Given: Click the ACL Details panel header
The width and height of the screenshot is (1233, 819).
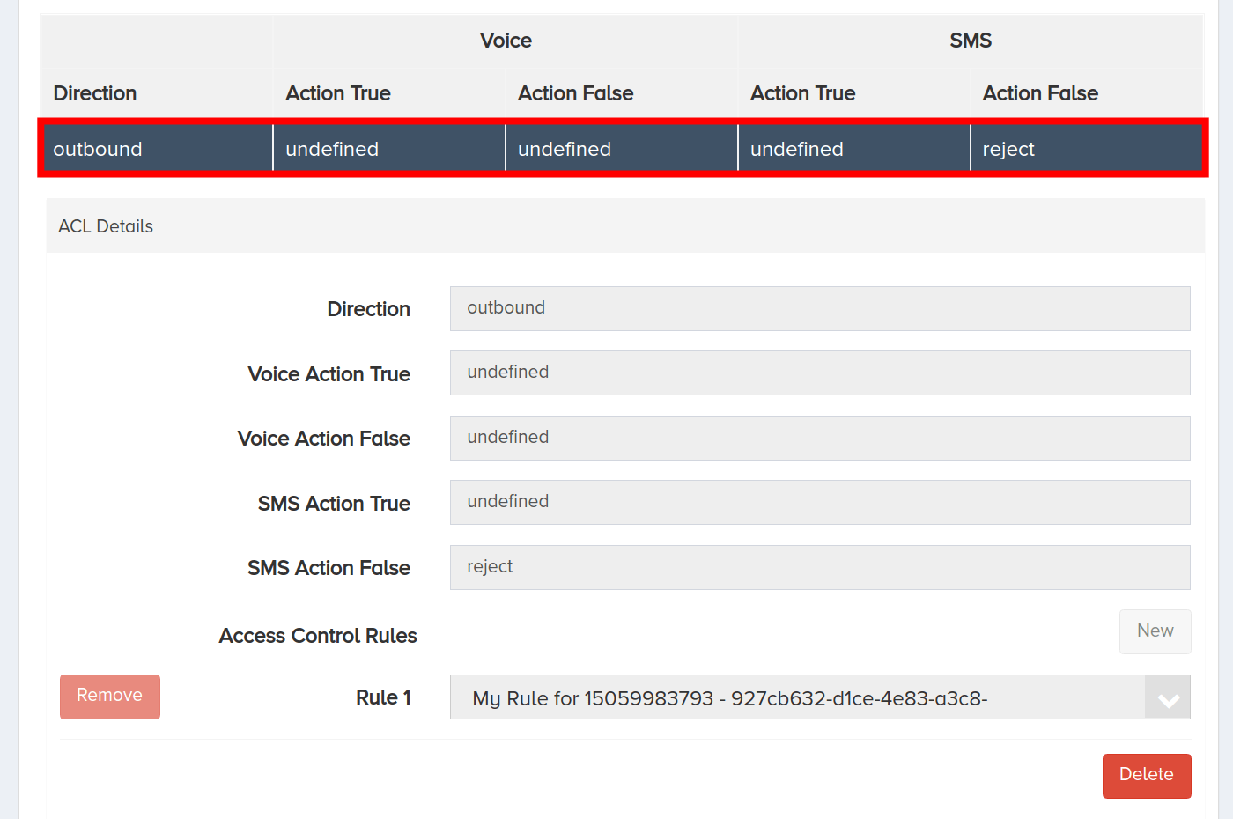Looking at the screenshot, I should (x=625, y=226).
